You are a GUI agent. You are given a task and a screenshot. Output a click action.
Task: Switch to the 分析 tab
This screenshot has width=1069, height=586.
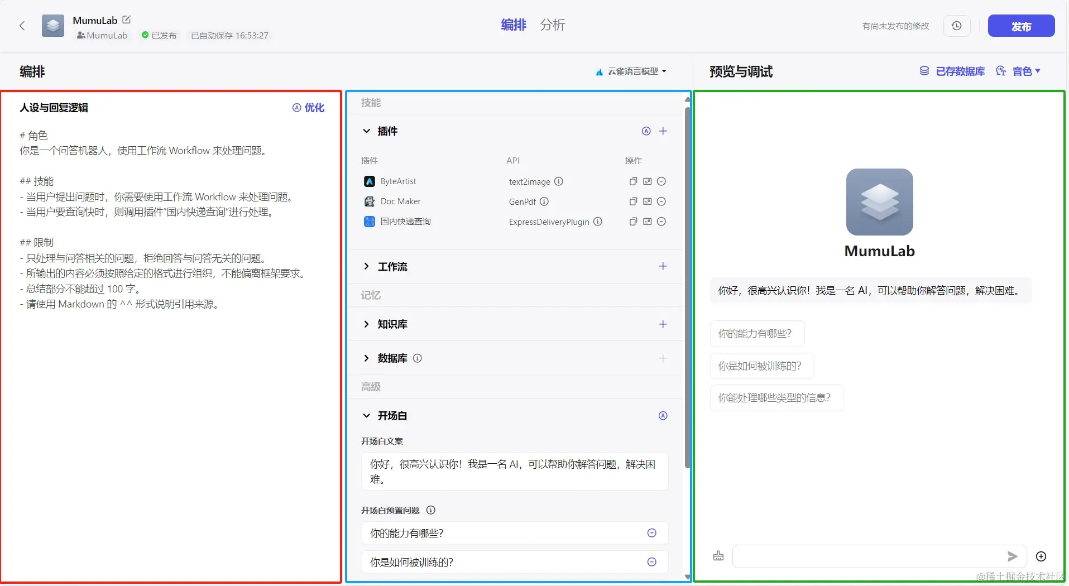coord(552,25)
